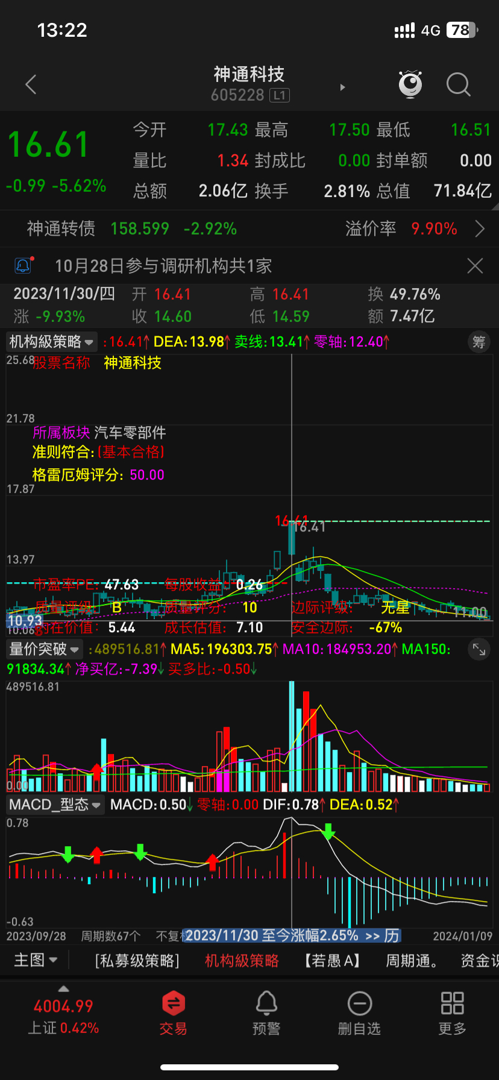Tap the 量比 1.34 value
This screenshot has width=499, height=1080.
[x=233, y=160]
